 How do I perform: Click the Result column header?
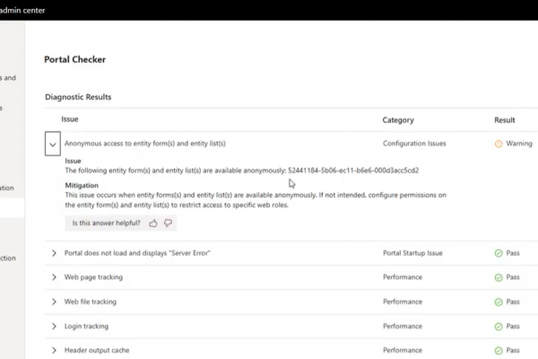click(x=504, y=119)
